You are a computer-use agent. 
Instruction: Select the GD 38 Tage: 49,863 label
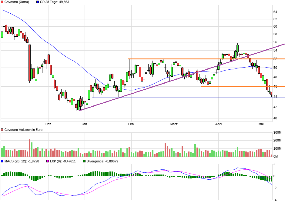click(x=55, y=2)
